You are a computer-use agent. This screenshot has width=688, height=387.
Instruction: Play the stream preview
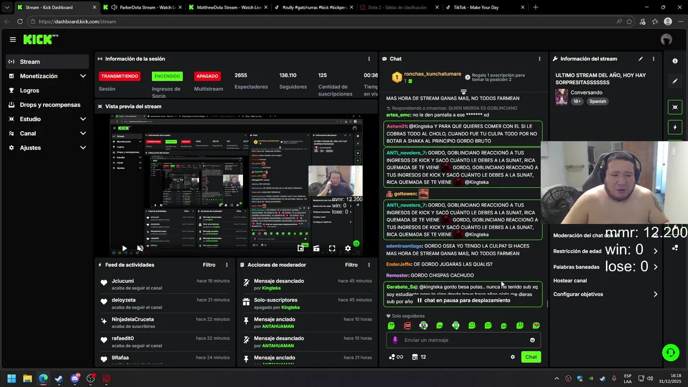pos(124,248)
